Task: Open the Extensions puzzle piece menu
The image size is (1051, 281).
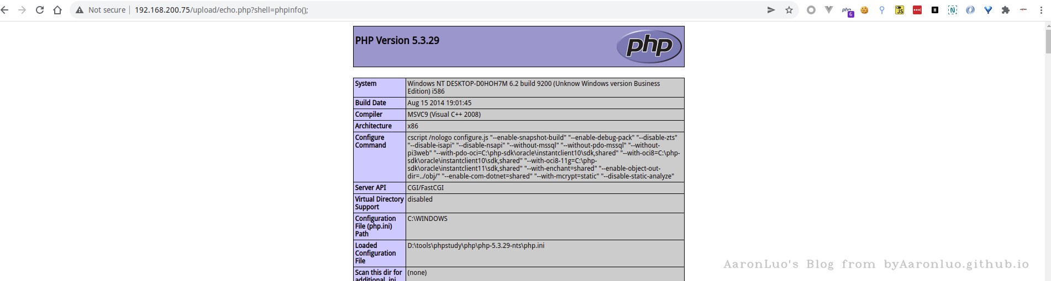Action: pos(1006,10)
